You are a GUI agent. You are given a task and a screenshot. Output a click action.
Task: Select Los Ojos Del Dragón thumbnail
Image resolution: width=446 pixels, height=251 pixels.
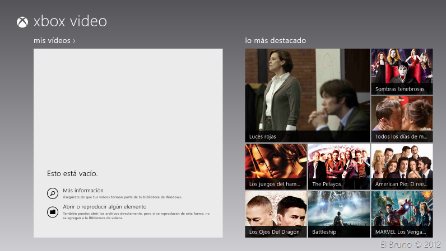pos(276,214)
